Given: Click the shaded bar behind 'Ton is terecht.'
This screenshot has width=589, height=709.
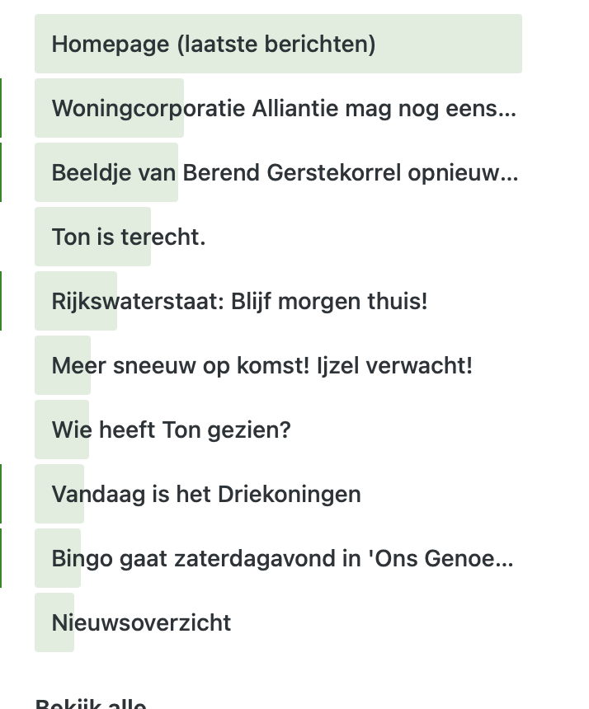Looking at the screenshot, I should [43, 237].
